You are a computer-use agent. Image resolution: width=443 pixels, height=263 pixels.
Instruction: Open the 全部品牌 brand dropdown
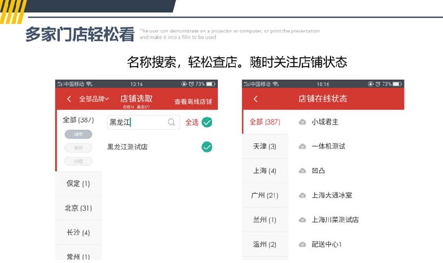coord(94,98)
